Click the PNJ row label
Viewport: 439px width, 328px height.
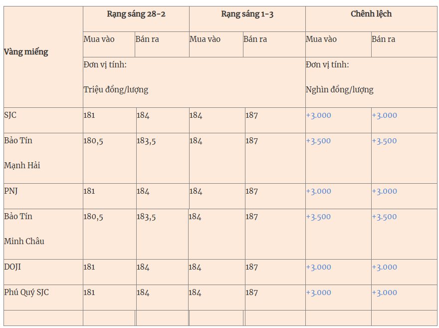click(x=11, y=191)
